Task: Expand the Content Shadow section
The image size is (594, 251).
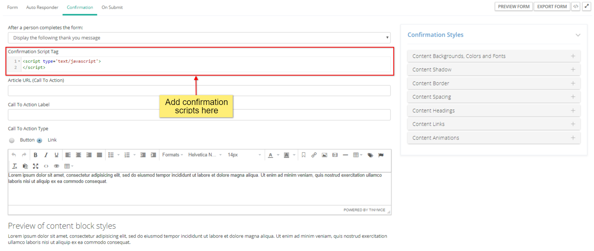Action: click(494, 69)
